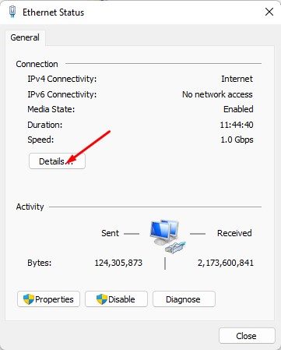Viewport: 281px width, 350px height.
Task: Click the sent bytes count
Action: (x=118, y=263)
